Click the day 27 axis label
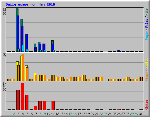The width and height of the screenshot is (150, 117). (x=123, y=114)
